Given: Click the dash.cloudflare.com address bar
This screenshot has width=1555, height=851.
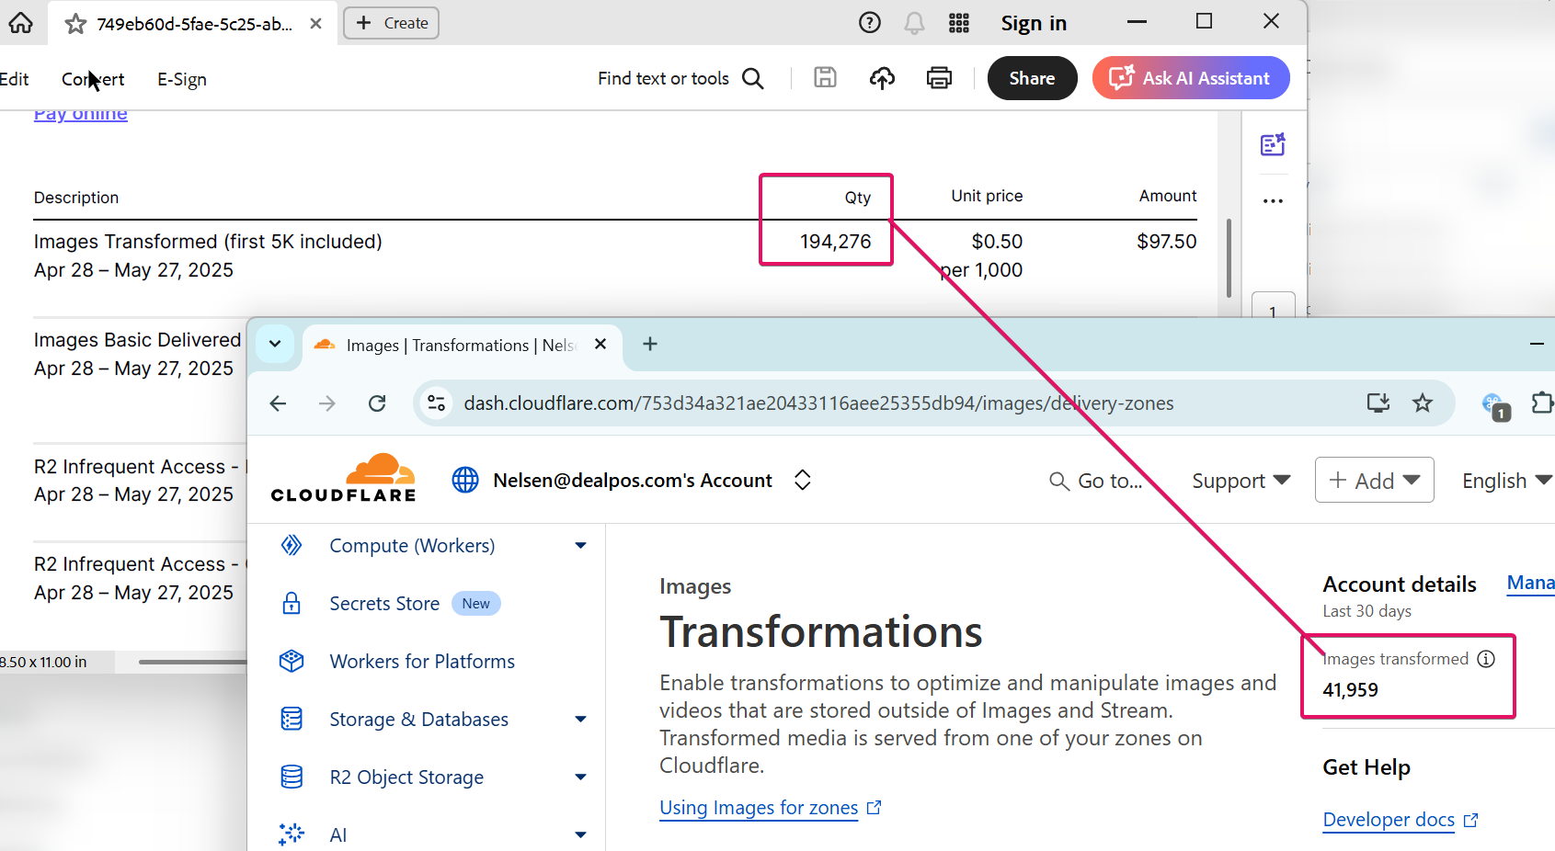Looking at the screenshot, I should coord(818,403).
